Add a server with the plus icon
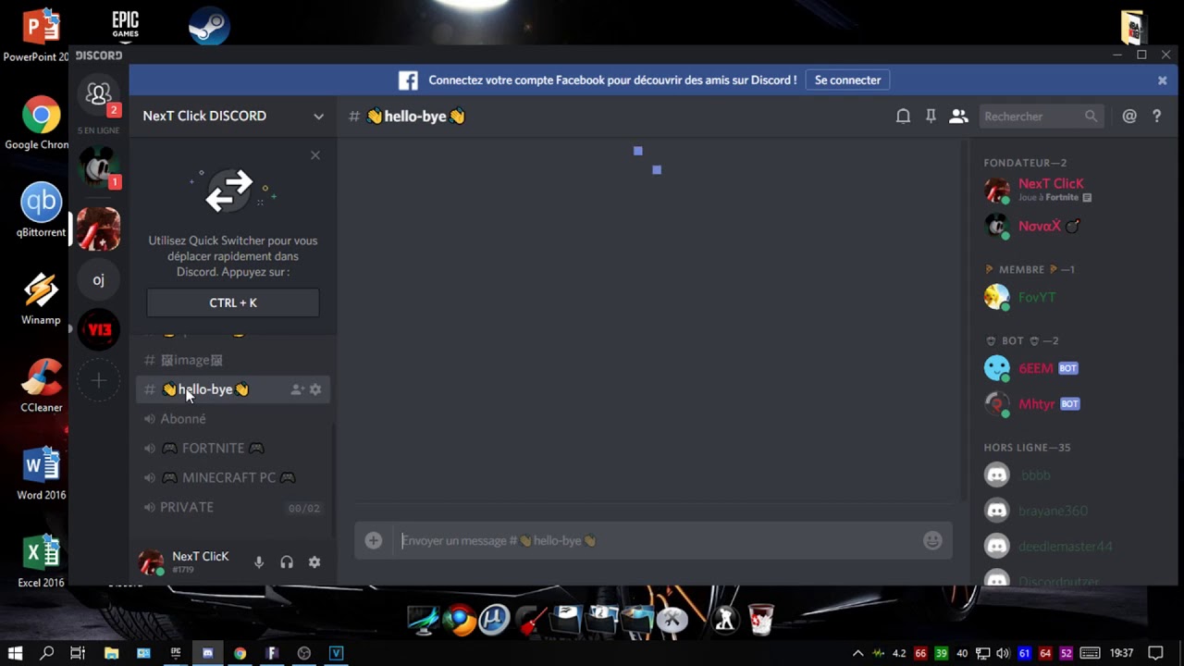1184x666 pixels. tap(98, 380)
